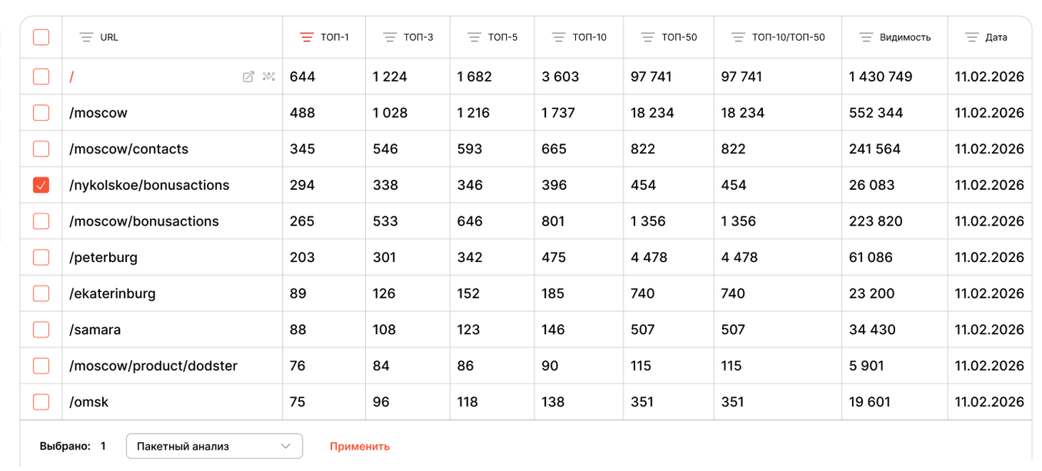This screenshot has height=471, width=1042.
Task: Click the ТОП-3 column sort icon
Action: (x=390, y=37)
